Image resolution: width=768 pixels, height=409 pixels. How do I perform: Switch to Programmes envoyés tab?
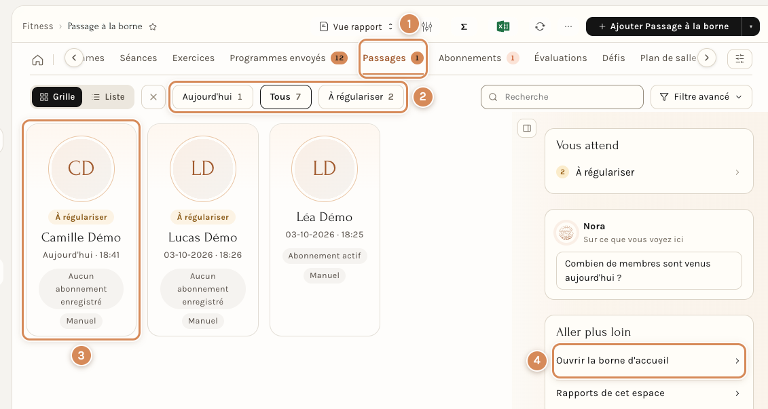pyautogui.click(x=289, y=58)
